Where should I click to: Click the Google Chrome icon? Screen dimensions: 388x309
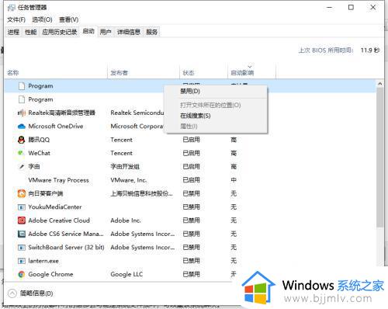pyautogui.click(x=22, y=274)
